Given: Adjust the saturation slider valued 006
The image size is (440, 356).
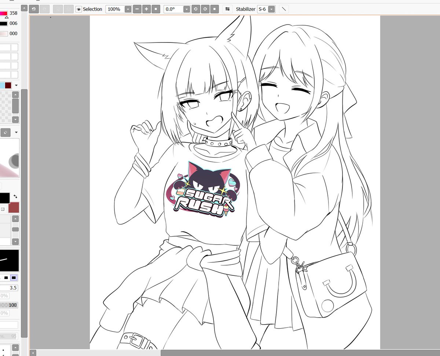Looking at the screenshot, I should coord(4,23).
